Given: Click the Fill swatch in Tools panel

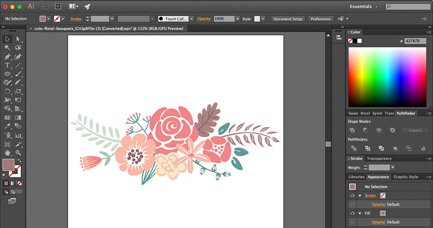Looking at the screenshot, I should point(8,165).
